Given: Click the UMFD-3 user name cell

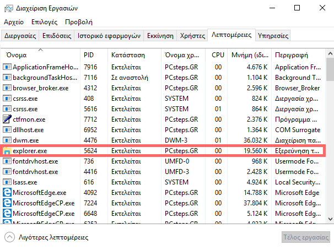Looking at the screenshot, I should (177, 171).
